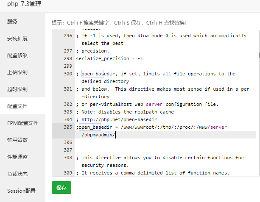View the 负载状态 tab
This screenshot has width=260, height=202.
22,174
